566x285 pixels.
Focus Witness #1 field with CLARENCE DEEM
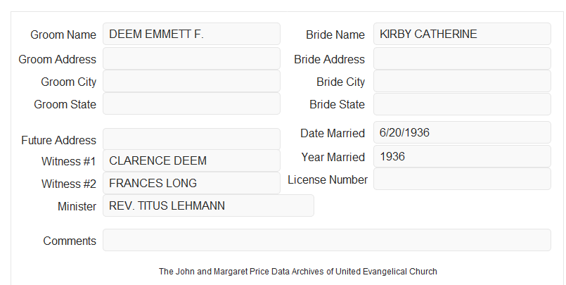pyautogui.click(x=191, y=160)
